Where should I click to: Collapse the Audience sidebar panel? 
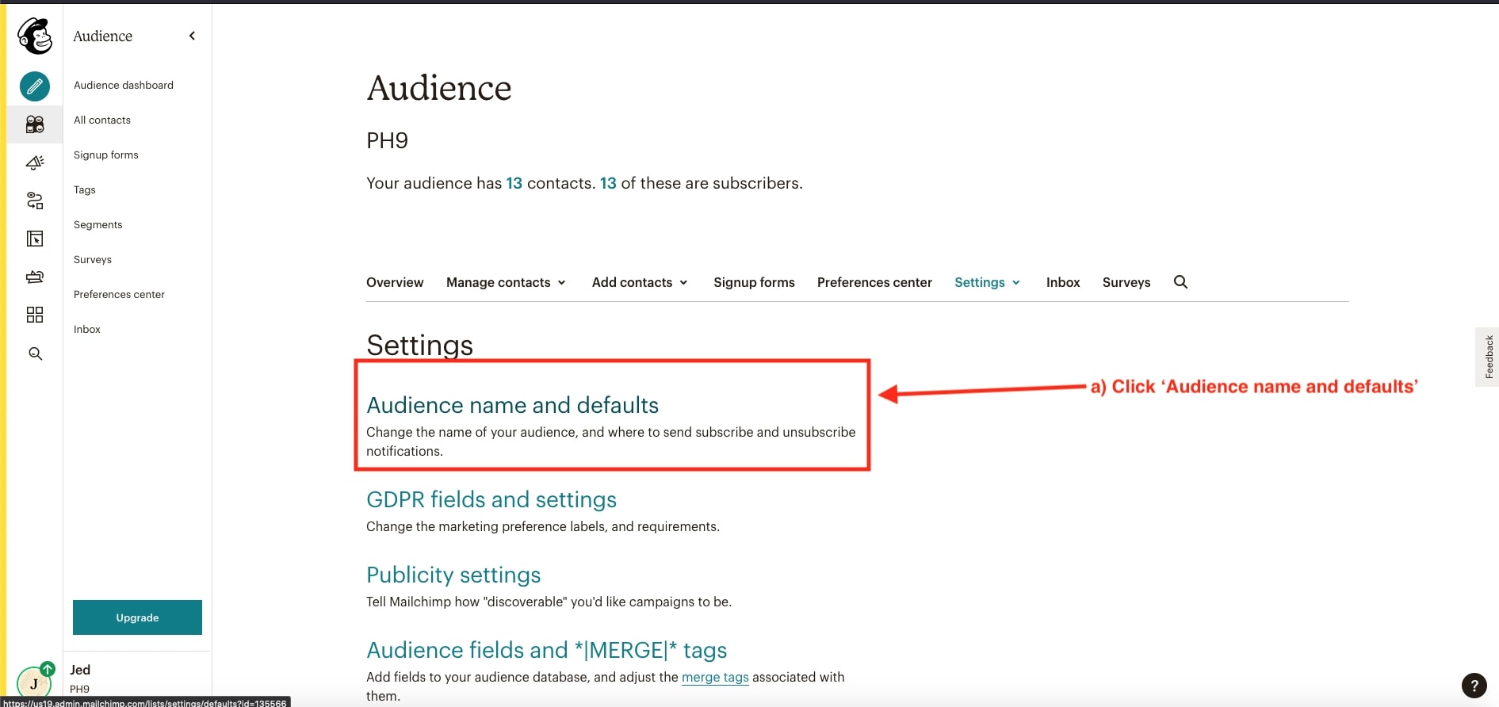point(192,36)
